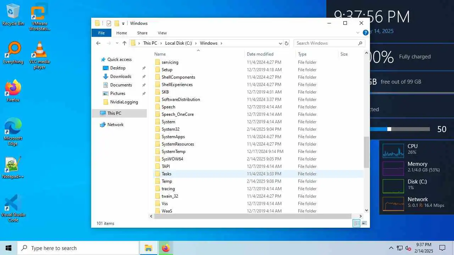Go up one level with the Up arrow
Screen dimensions: 454x255
[124, 43]
